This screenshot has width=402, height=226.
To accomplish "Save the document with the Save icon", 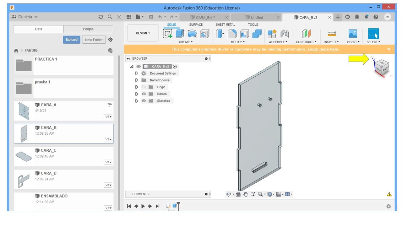I will coord(151,17).
